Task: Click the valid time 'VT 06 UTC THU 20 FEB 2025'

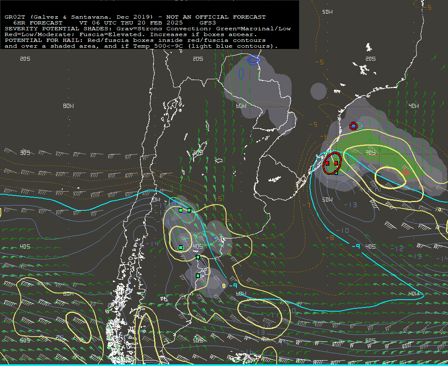Action: [131, 23]
